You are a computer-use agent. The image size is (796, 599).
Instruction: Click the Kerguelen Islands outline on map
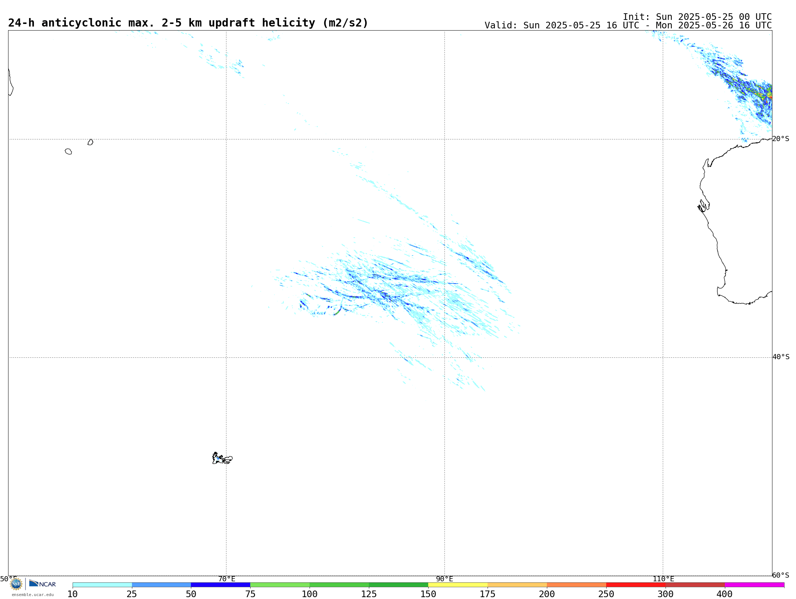222,458
